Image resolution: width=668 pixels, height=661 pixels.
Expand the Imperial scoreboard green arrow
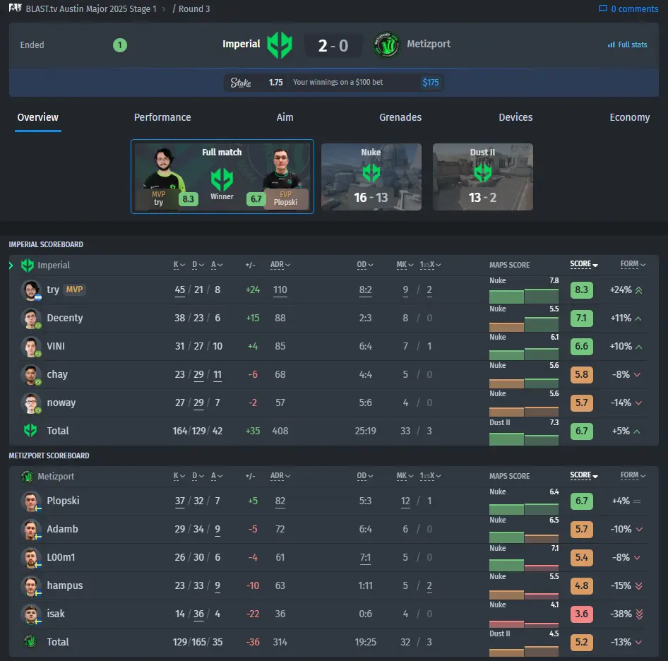pyautogui.click(x=11, y=266)
